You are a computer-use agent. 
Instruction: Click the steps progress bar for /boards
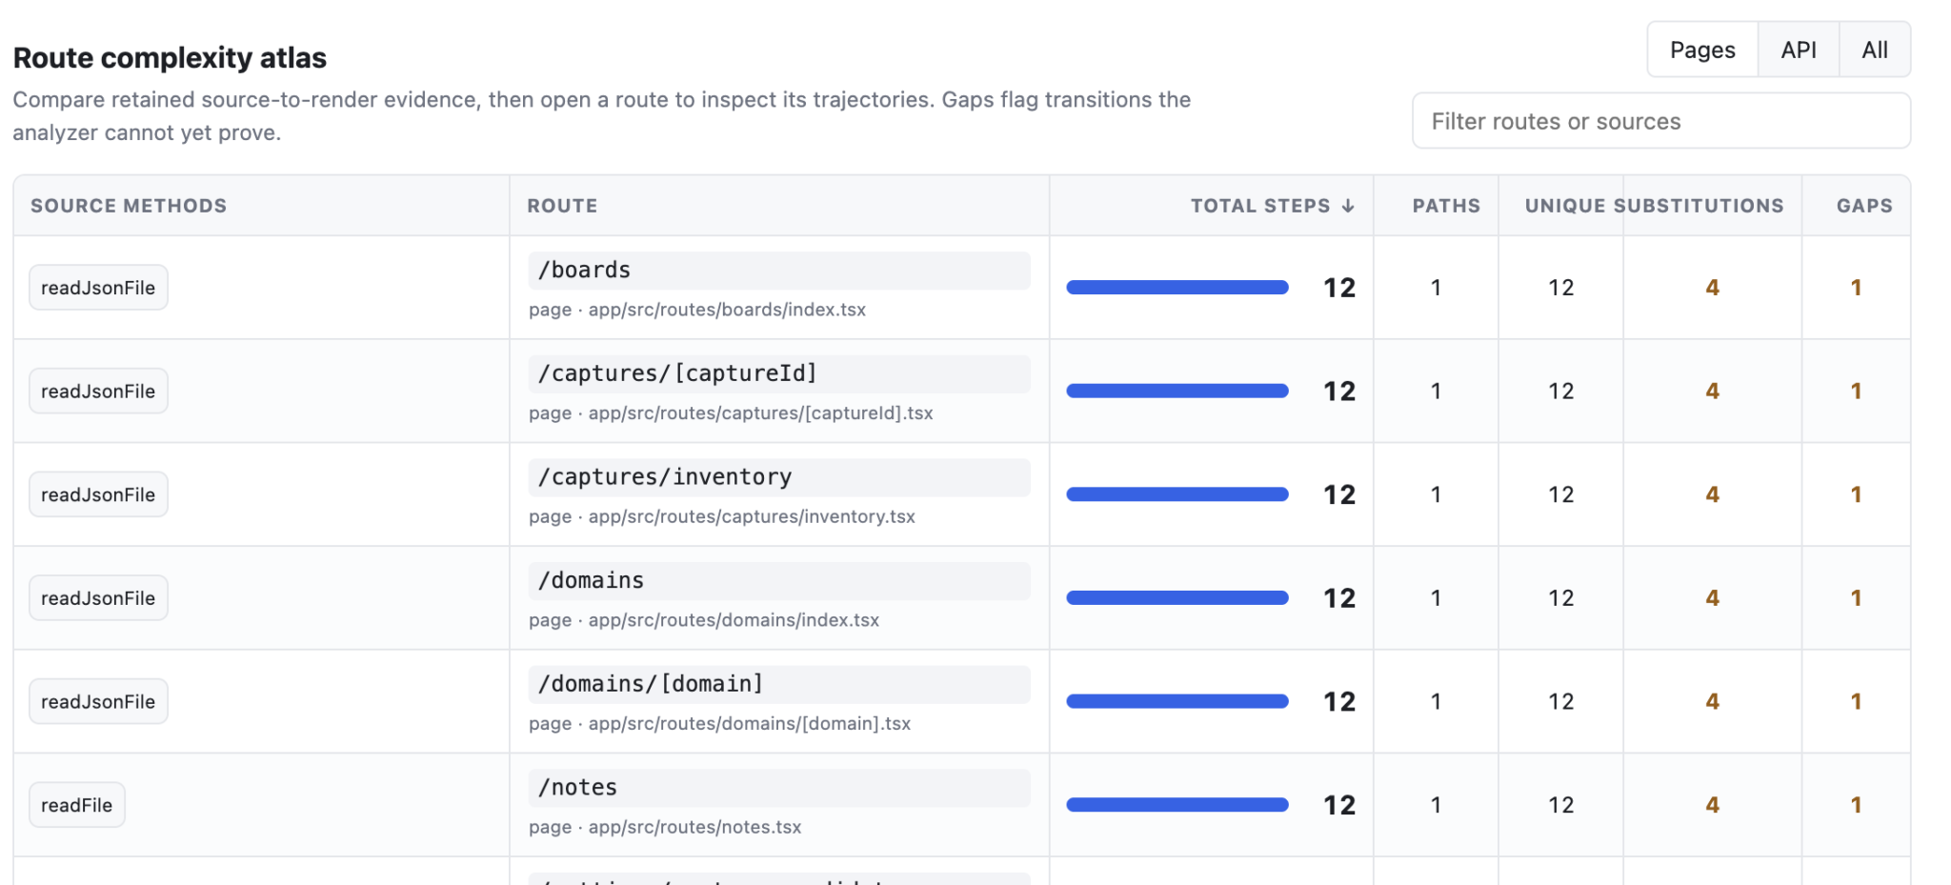click(x=1177, y=288)
